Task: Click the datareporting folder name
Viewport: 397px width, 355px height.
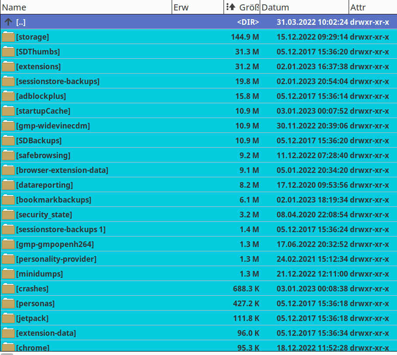Action: [x=44, y=185]
